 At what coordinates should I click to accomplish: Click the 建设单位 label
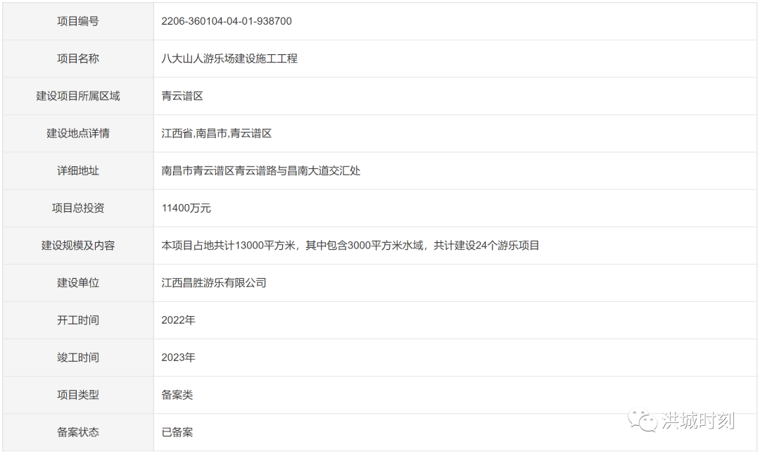78,283
